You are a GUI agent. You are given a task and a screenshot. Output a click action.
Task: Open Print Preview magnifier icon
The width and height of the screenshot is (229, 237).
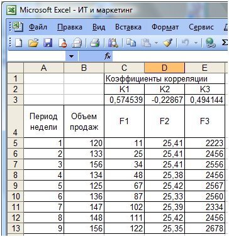(x=113, y=43)
